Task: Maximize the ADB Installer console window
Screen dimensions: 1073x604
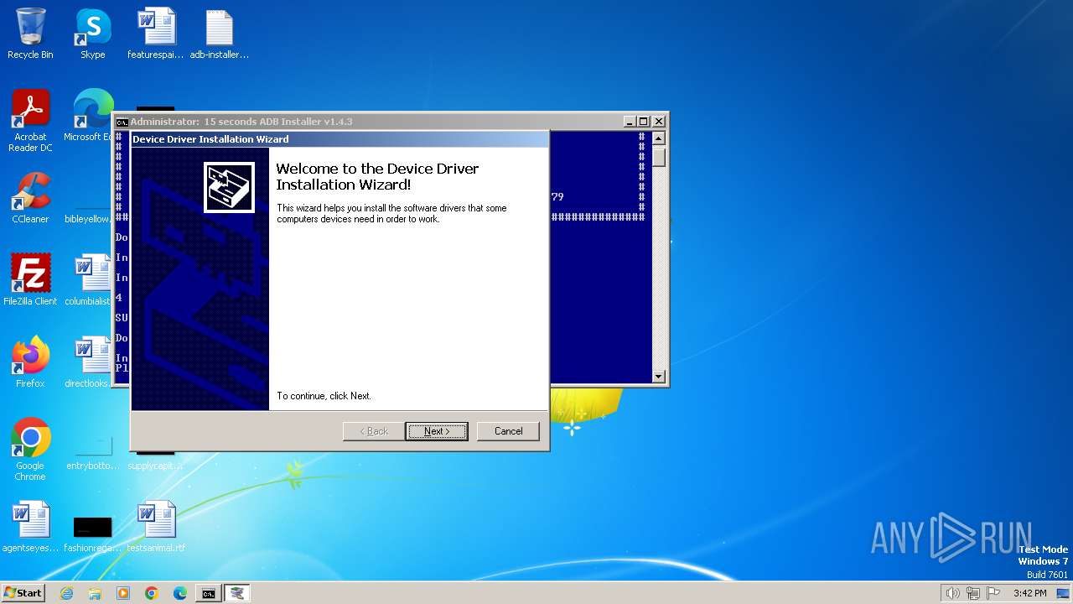Action: point(644,122)
